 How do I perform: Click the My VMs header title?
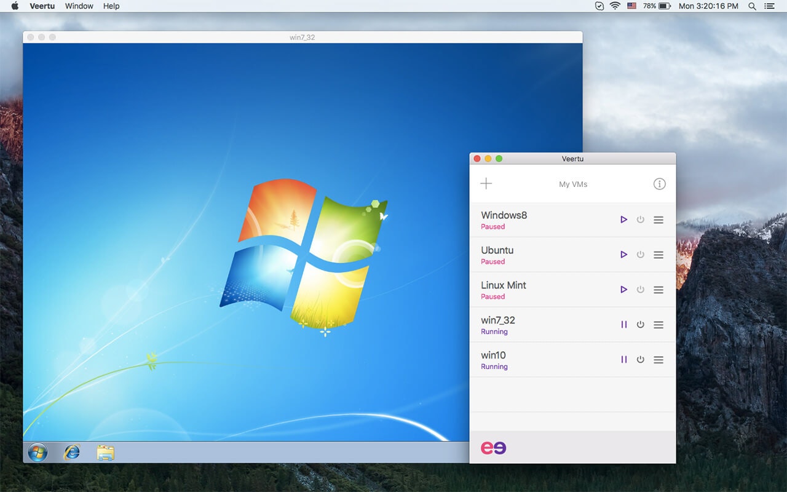[x=573, y=184]
